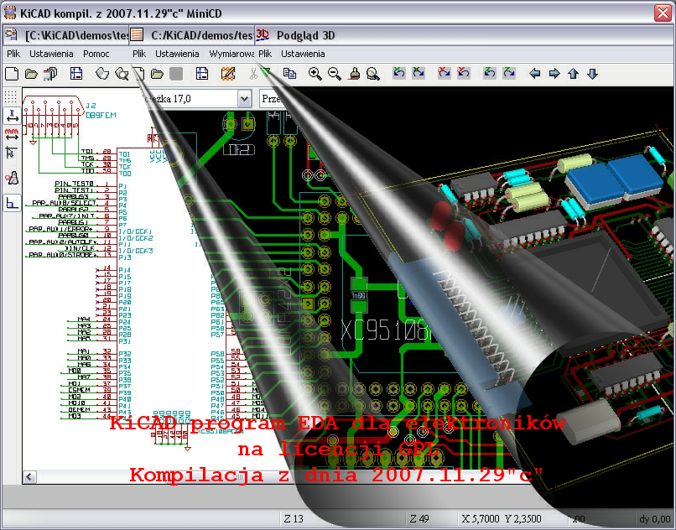
Task: Open Ustawienia menu in Pcbnew window
Action: tap(177, 54)
